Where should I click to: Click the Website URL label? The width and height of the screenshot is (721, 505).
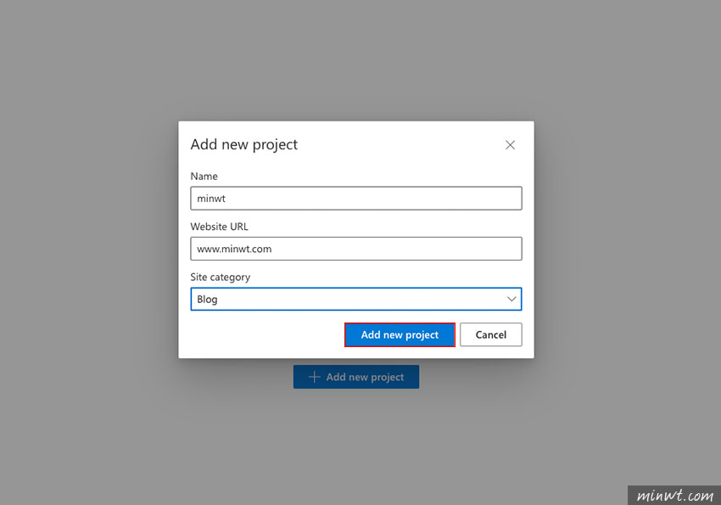coord(220,227)
